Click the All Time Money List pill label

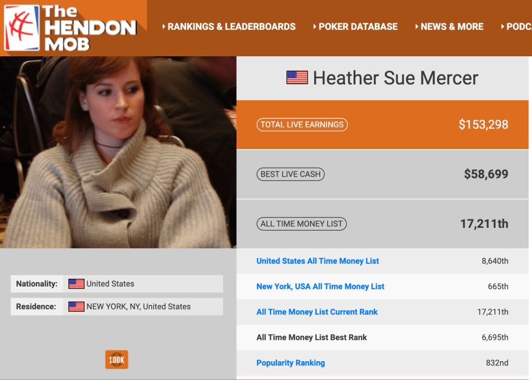pos(301,224)
